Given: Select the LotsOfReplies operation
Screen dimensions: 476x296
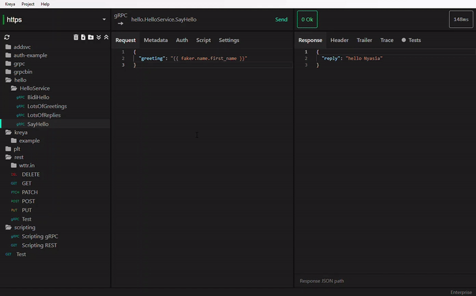Looking at the screenshot, I should pyautogui.click(x=43, y=115).
